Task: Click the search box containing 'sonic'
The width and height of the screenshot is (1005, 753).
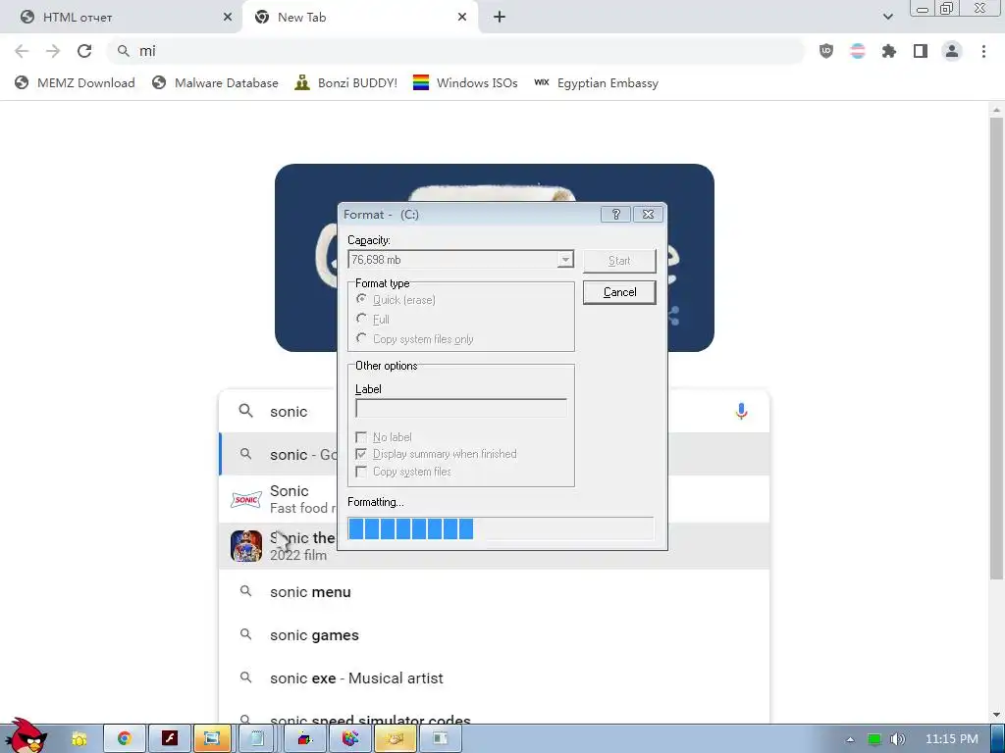Action: coord(494,411)
